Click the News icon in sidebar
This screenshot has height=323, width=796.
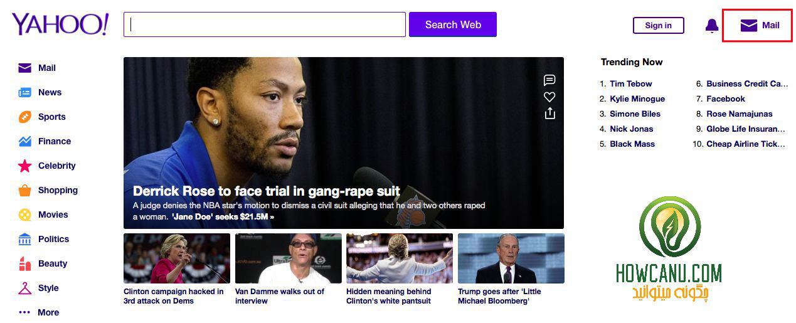pyautogui.click(x=24, y=92)
